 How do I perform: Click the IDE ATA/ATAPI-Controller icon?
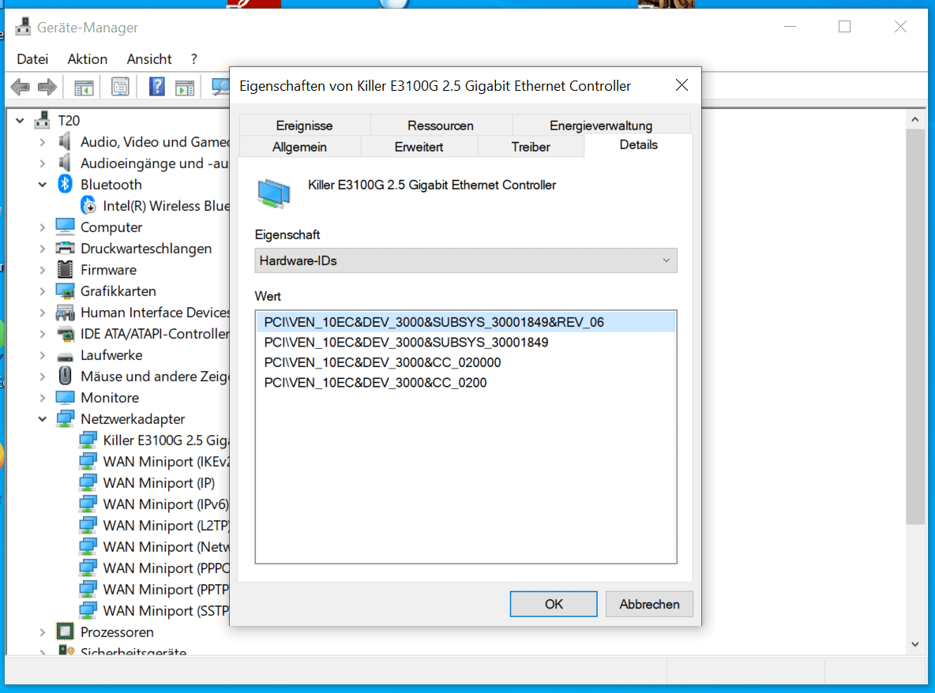(x=65, y=334)
